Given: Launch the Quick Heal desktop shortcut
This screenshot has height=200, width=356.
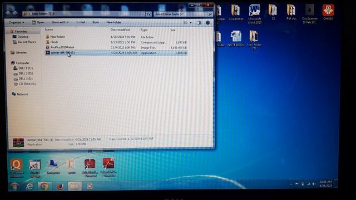Looking at the screenshot, I should pos(17,168).
